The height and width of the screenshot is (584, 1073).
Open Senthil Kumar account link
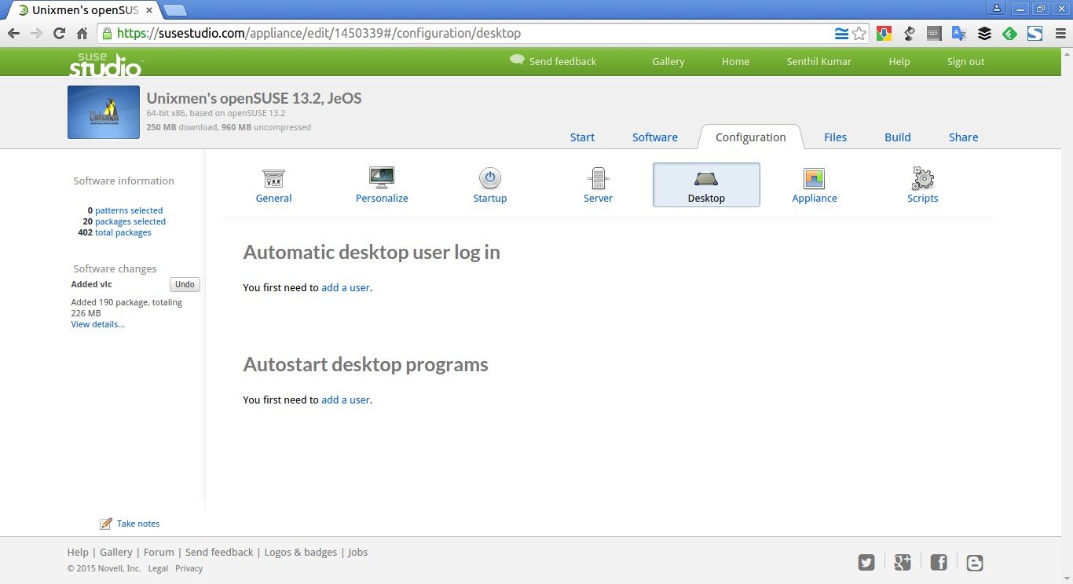[819, 61]
